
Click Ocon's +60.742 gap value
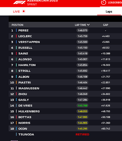pos(106,129)
